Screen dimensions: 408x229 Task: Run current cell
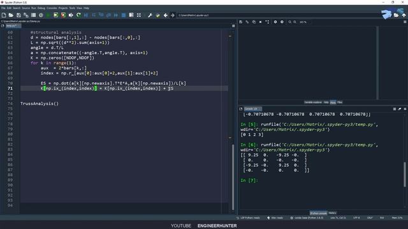click(x=55, y=15)
